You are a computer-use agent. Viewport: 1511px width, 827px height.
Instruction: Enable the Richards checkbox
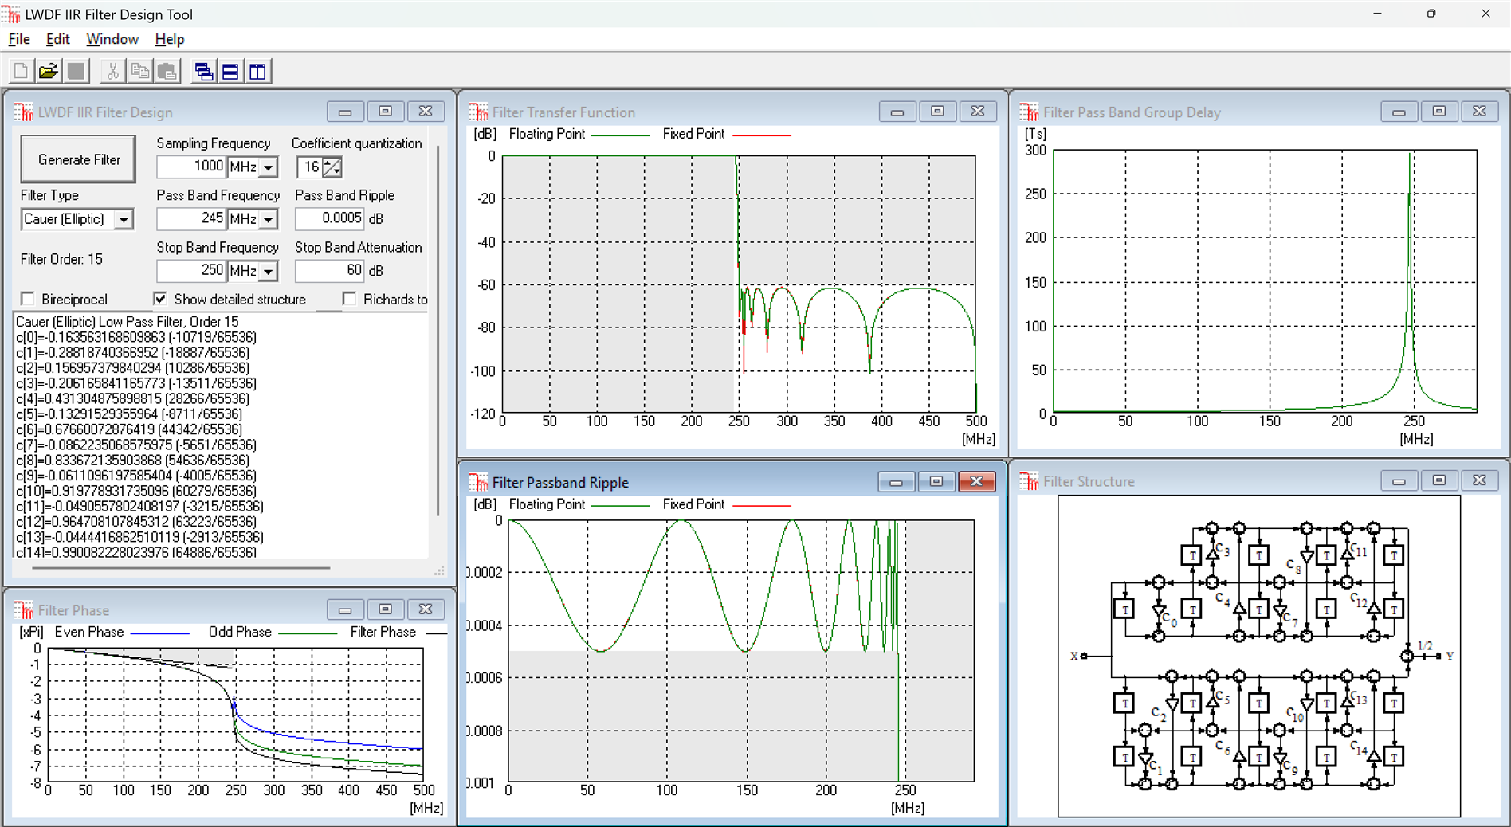[x=349, y=299]
